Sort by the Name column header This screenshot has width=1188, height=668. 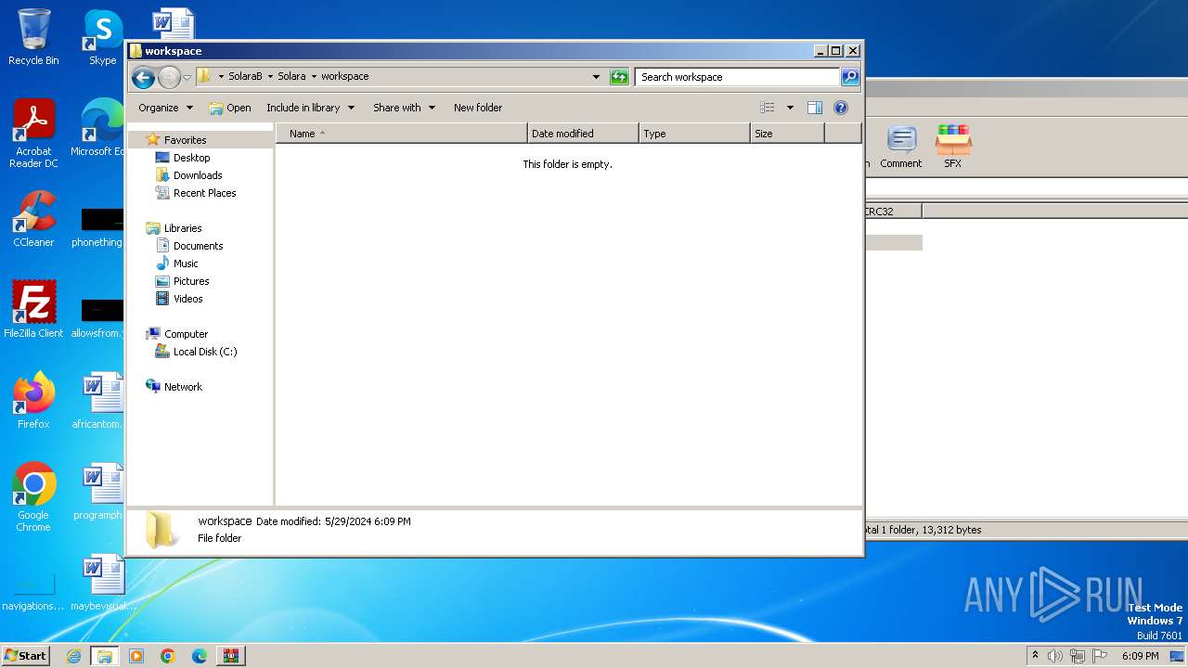(402, 134)
